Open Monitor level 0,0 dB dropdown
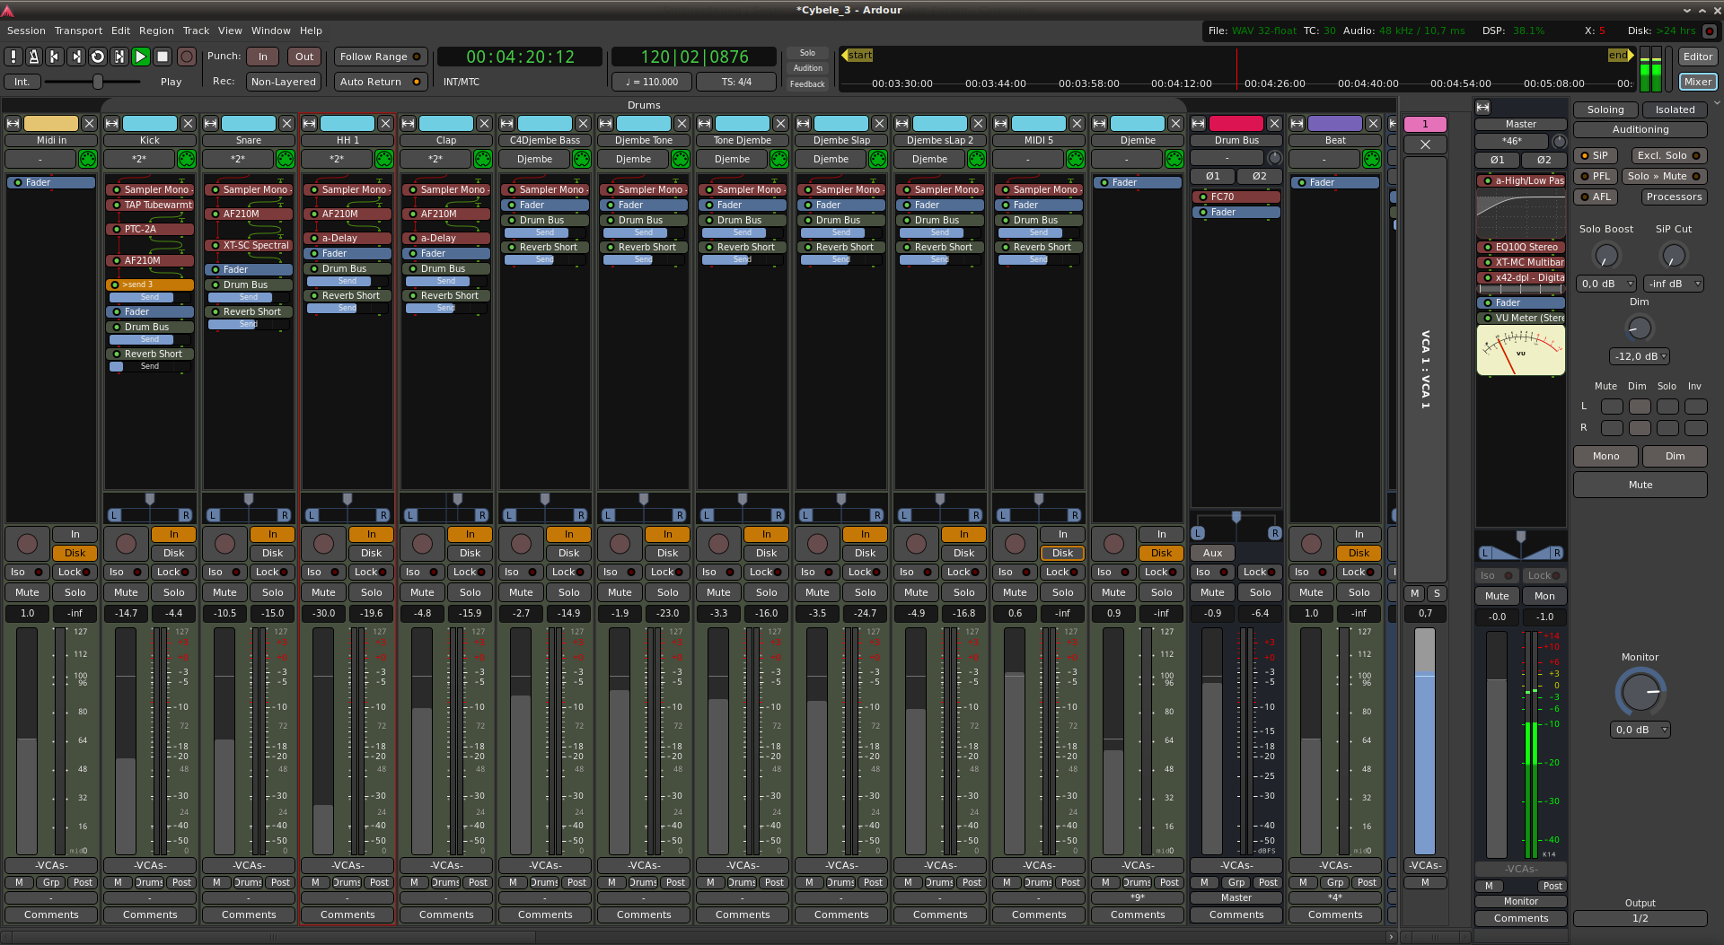Image resolution: width=1724 pixels, height=945 pixels. [x=1640, y=730]
